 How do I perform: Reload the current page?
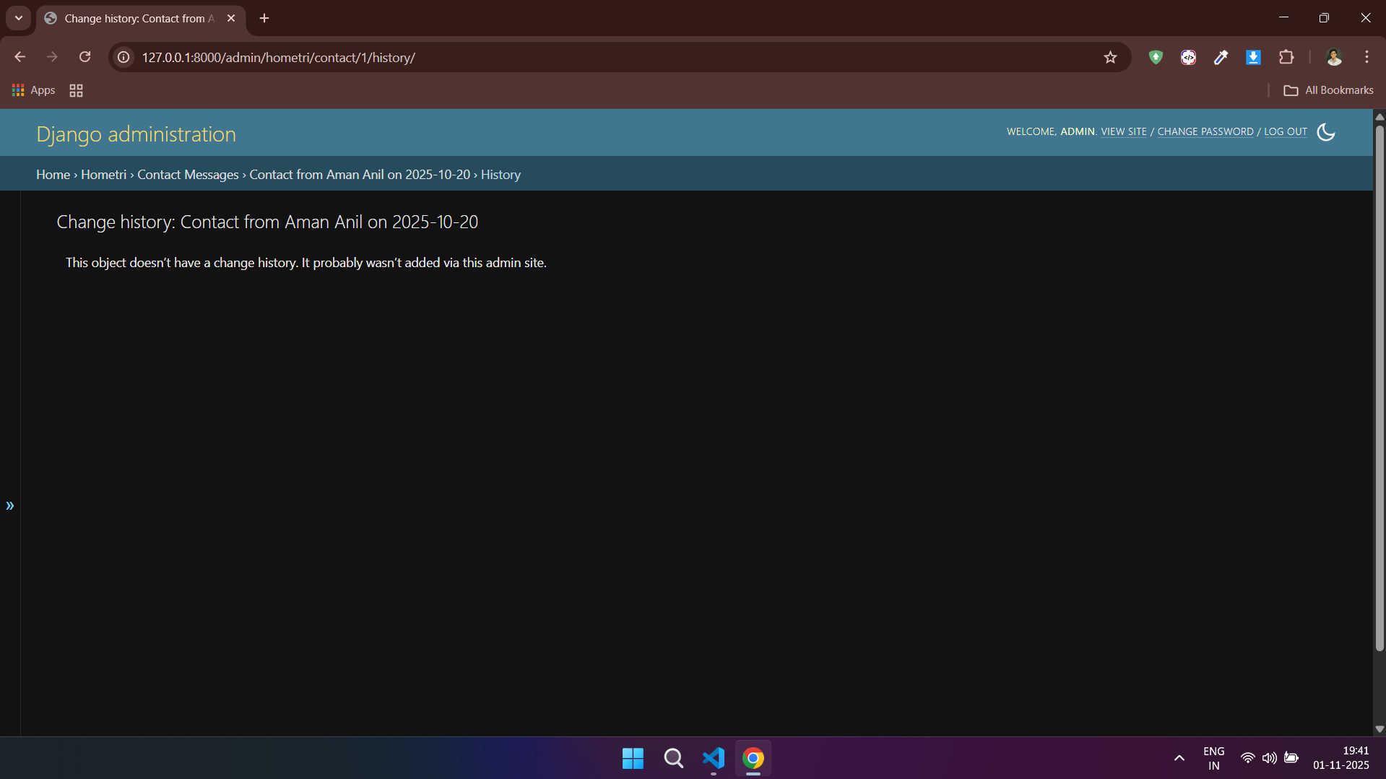85,57
